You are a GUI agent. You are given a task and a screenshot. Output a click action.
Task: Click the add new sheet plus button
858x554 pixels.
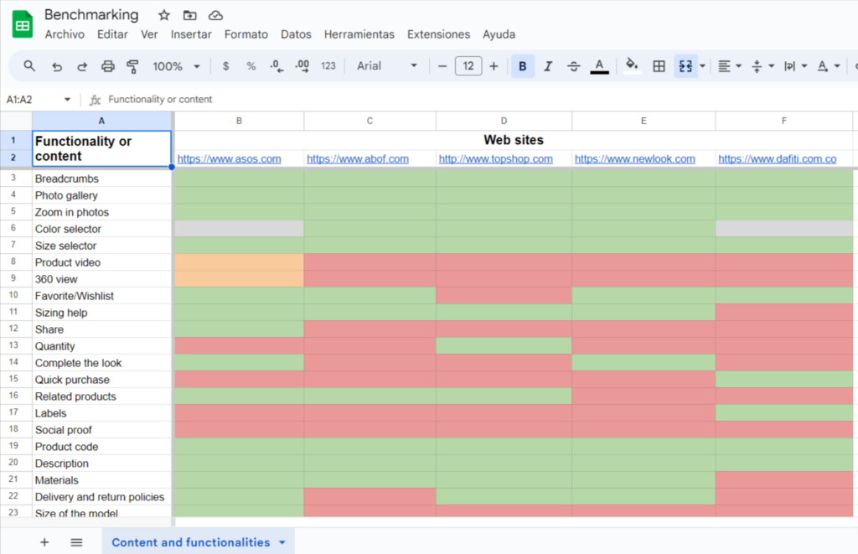pyautogui.click(x=44, y=542)
